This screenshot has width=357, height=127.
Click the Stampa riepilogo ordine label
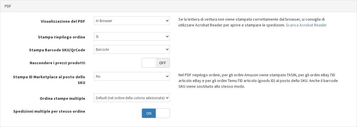tap(62, 37)
